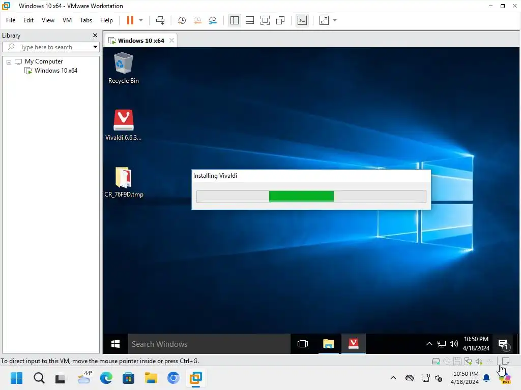521x390 pixels.
Task: Open the guest Action Center notification icon
Action: click(x=504, y=345)
